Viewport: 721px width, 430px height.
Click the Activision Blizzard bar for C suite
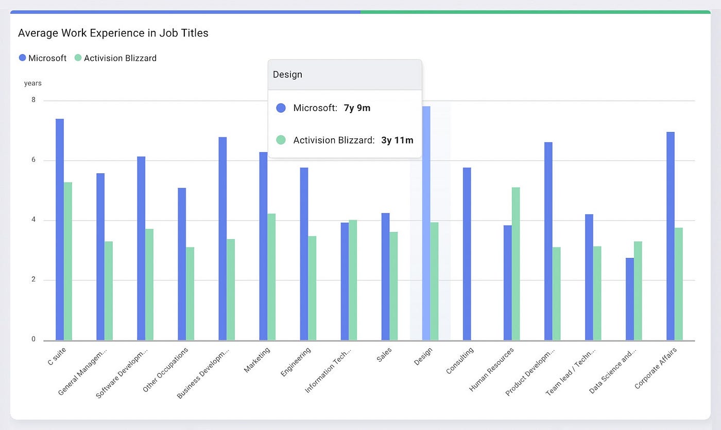tap(68, 261)
